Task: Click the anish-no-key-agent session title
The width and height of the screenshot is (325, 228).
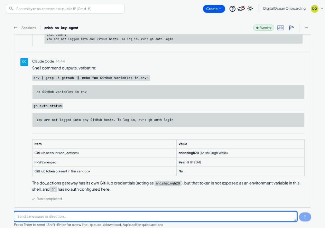Action: (61, 28)
